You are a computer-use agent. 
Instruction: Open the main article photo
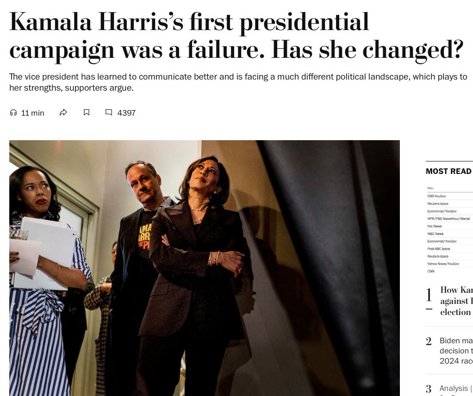204,268
